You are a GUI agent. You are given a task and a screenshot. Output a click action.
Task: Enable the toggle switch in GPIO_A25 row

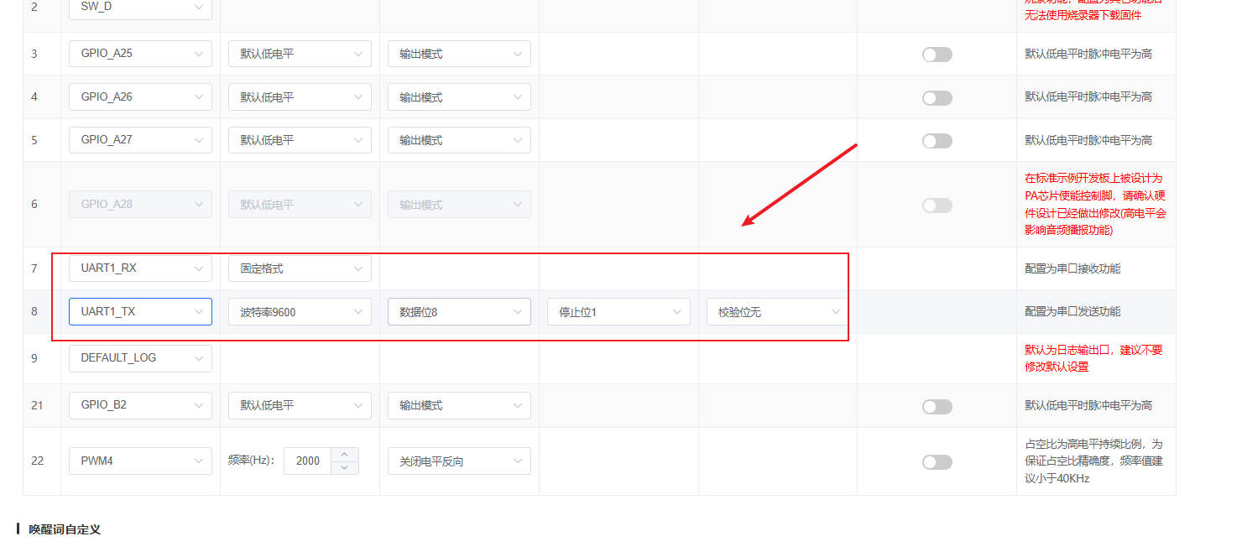pos(937,55)
